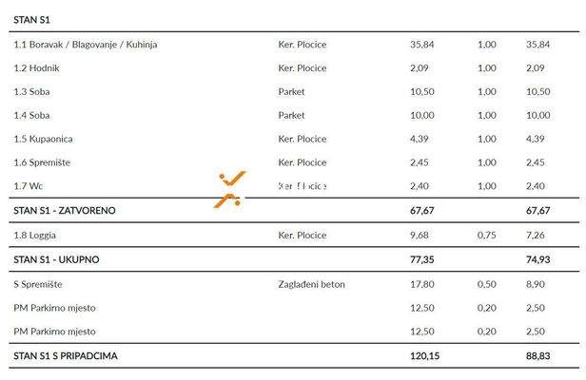Select the 1.7 Wc row label
The width and height of the screenshot is (586, 380).
coord(29,186)
